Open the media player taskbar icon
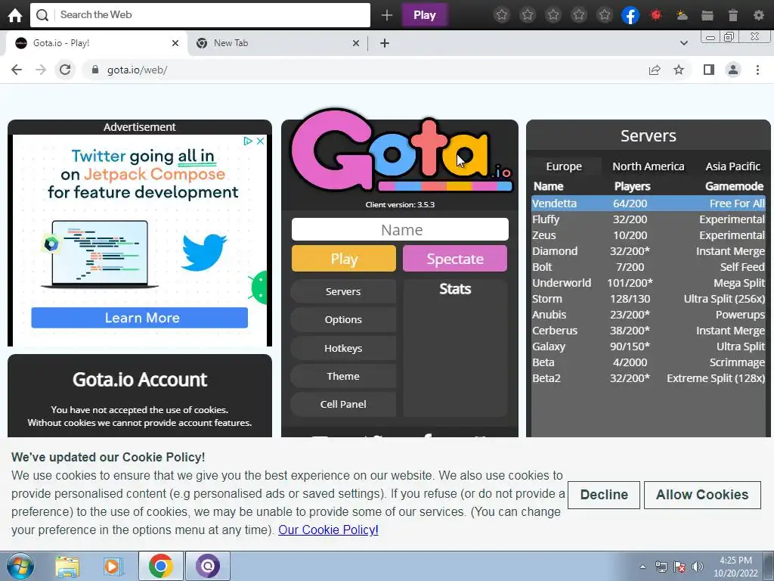 113,567
